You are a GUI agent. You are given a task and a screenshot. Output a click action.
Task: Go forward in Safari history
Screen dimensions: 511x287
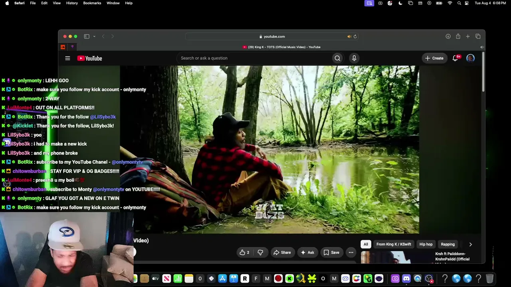tap(113, 36)
